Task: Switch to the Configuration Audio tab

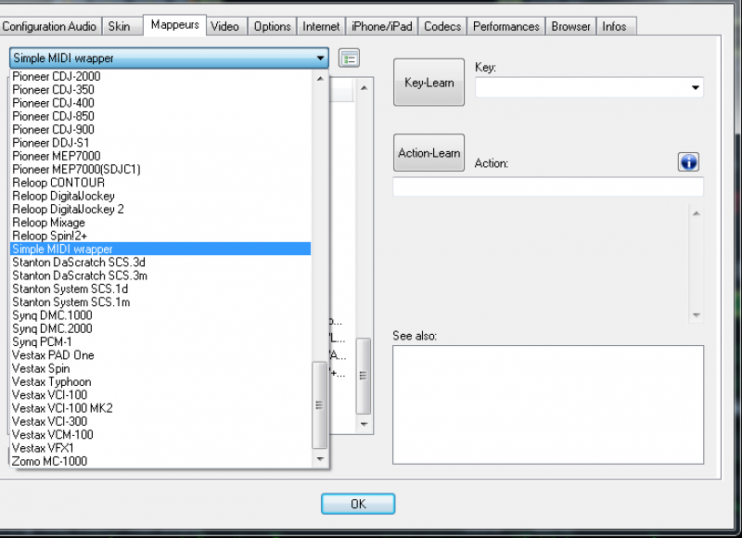Action: (49, 27)
